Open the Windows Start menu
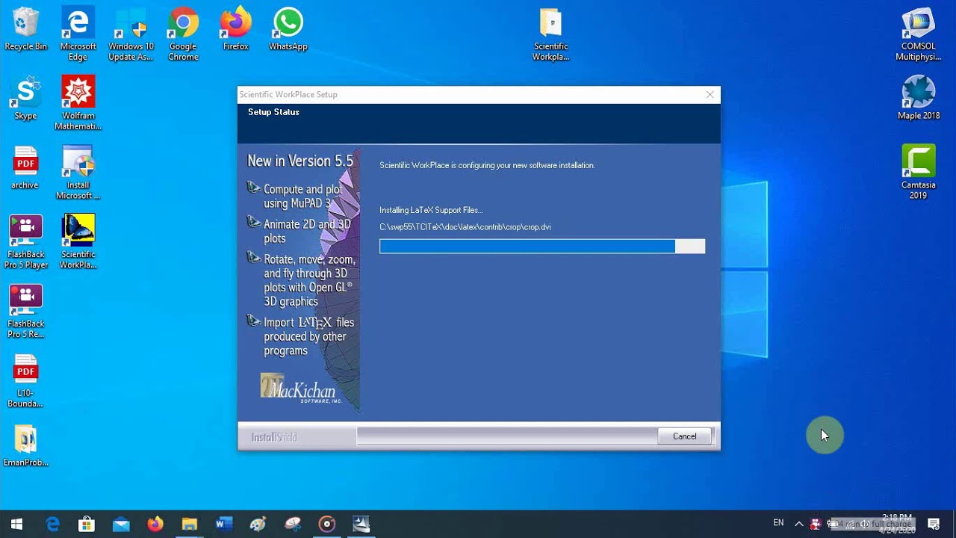 pyautogui.click(x=16, y=524)
